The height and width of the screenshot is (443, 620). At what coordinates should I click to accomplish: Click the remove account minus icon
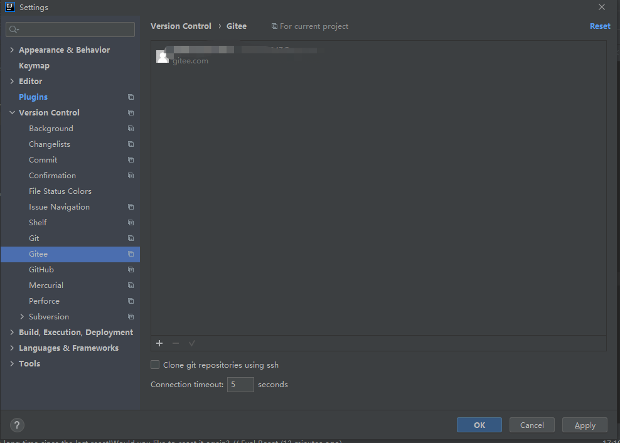point(176,343)
